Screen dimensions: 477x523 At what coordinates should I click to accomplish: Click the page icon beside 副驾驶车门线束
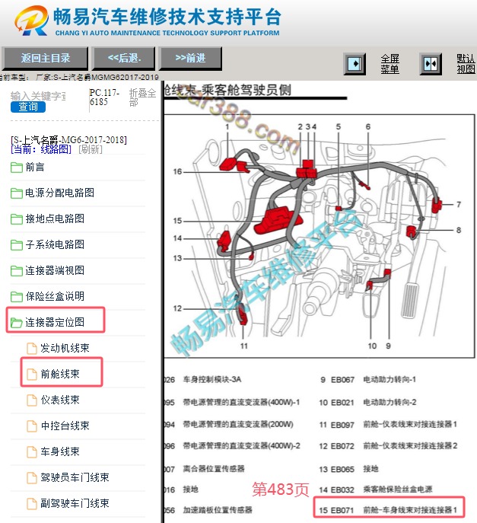coord(32,504)
